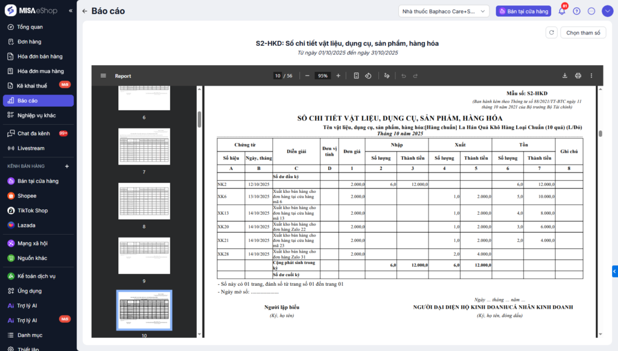Open PDF viewer more actions menu
618x351 pixels.
[x=591, y=75]
